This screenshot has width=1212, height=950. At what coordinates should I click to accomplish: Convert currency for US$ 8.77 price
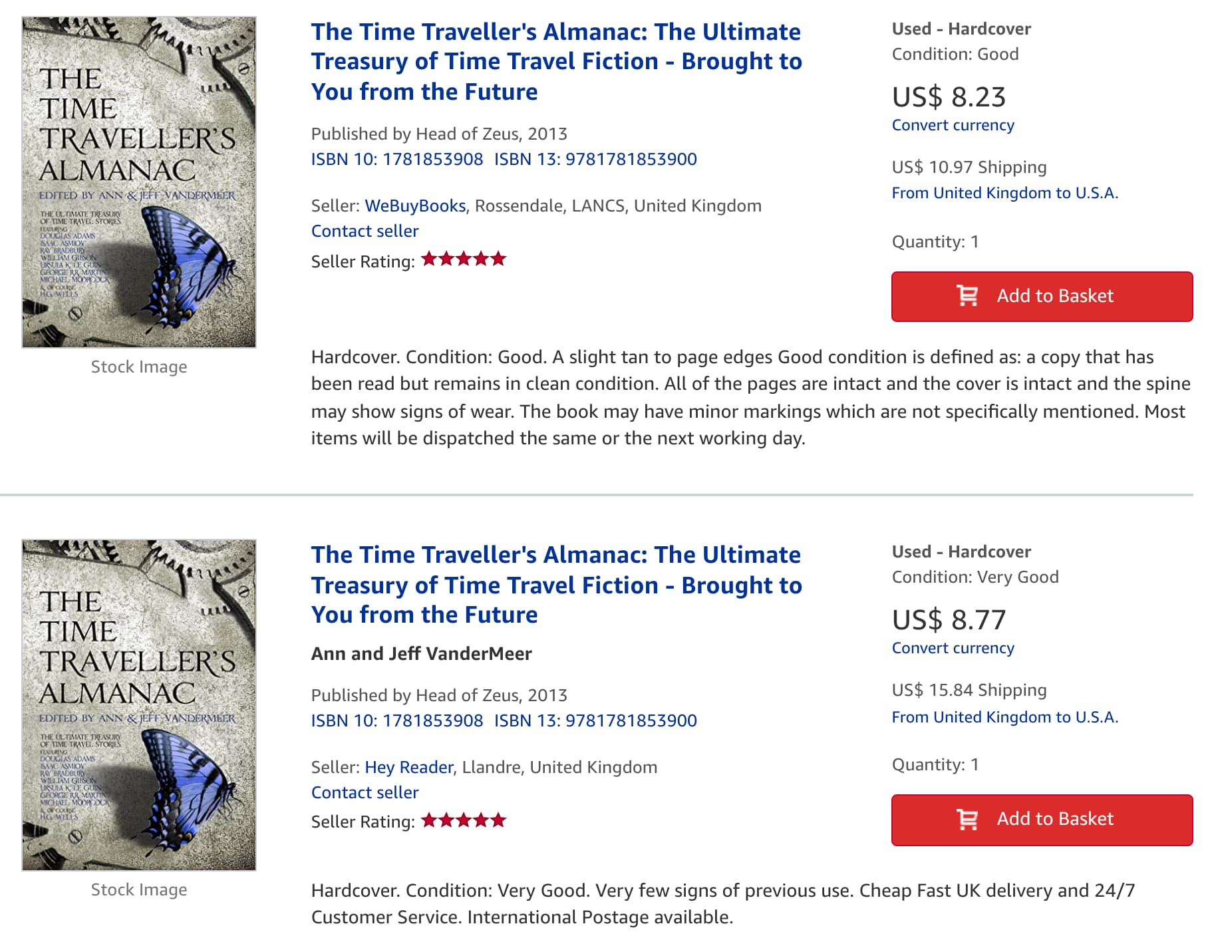click(953, 649)
